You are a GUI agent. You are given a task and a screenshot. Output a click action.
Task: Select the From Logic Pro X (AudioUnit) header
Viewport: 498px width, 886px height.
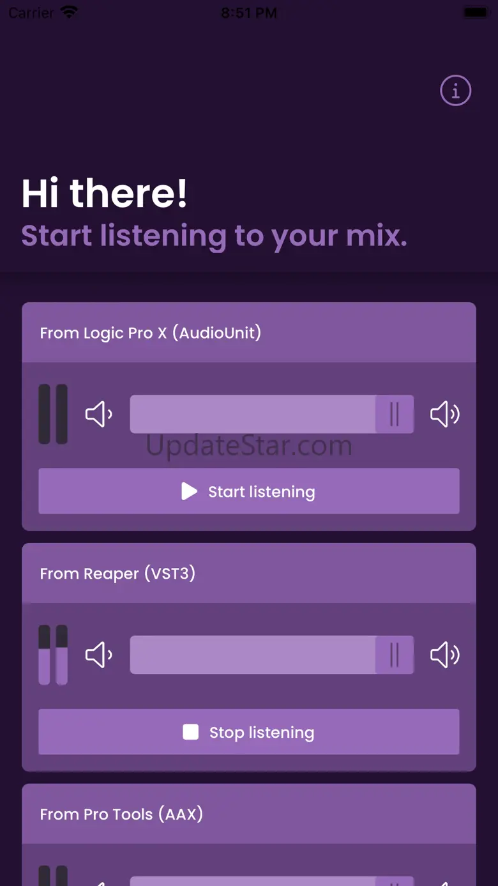(x=249, y=333)
